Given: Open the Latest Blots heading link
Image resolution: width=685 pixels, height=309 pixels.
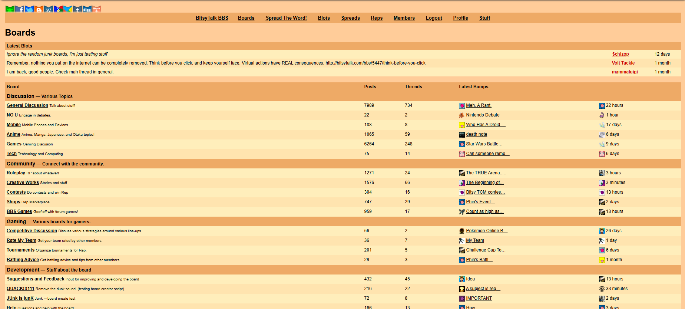Looking at the screenshot, I should pos(19,46).
